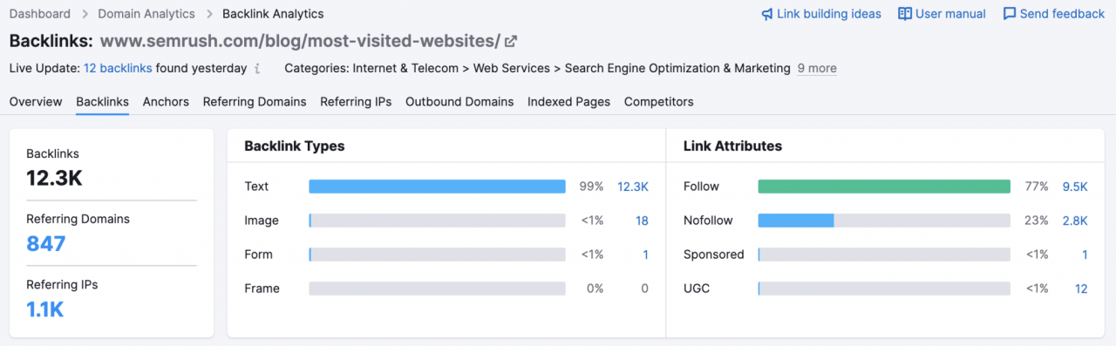This screenshot has width=1116, height=346.
Task: Go to Dashboard in the breadcrumb
Action: (40, 14)
